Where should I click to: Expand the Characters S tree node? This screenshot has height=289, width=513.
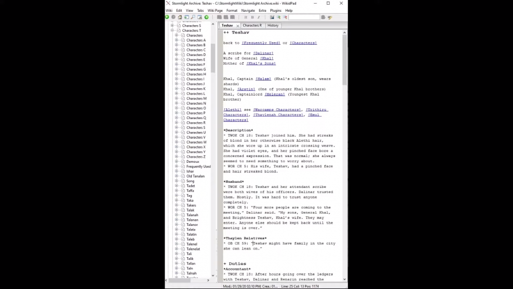click(172, 26)
